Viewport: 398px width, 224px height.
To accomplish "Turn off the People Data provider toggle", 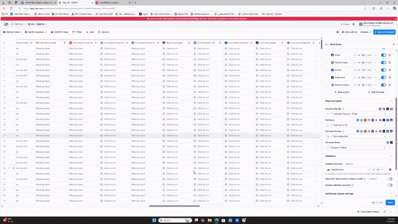I will 383,63.
